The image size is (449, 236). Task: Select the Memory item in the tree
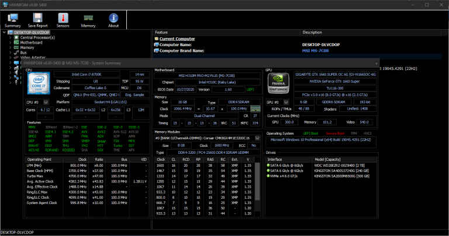coord(27,48)
